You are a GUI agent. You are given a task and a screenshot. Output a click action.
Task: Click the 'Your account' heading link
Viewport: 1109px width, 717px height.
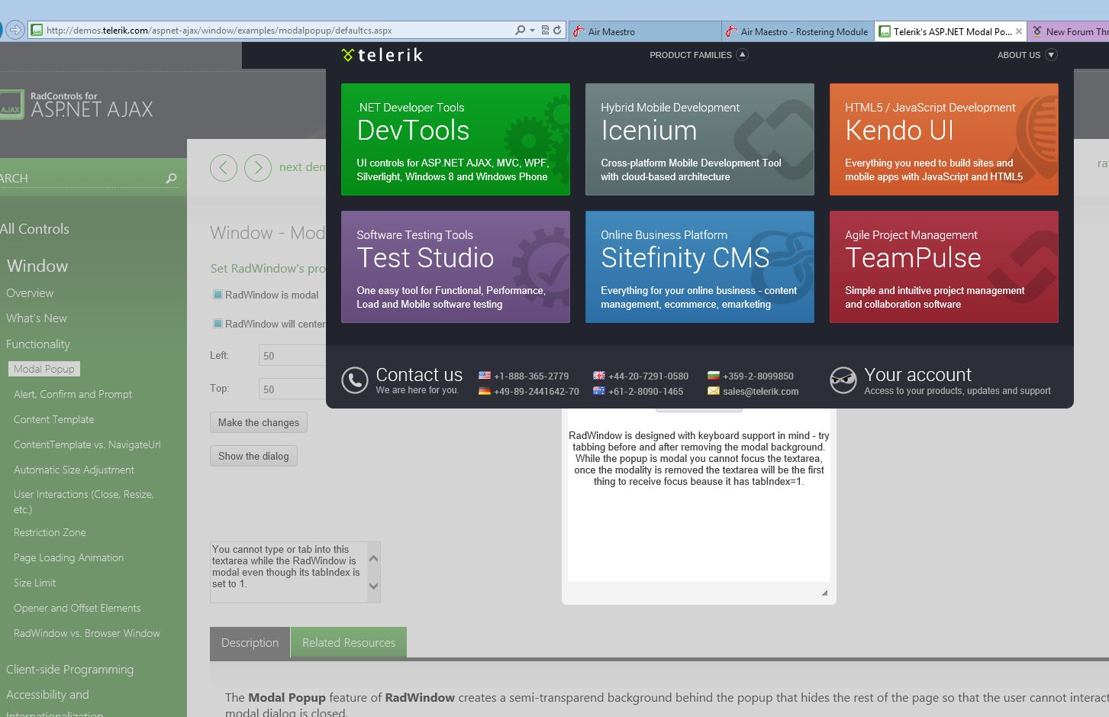(x=917, y=374)
